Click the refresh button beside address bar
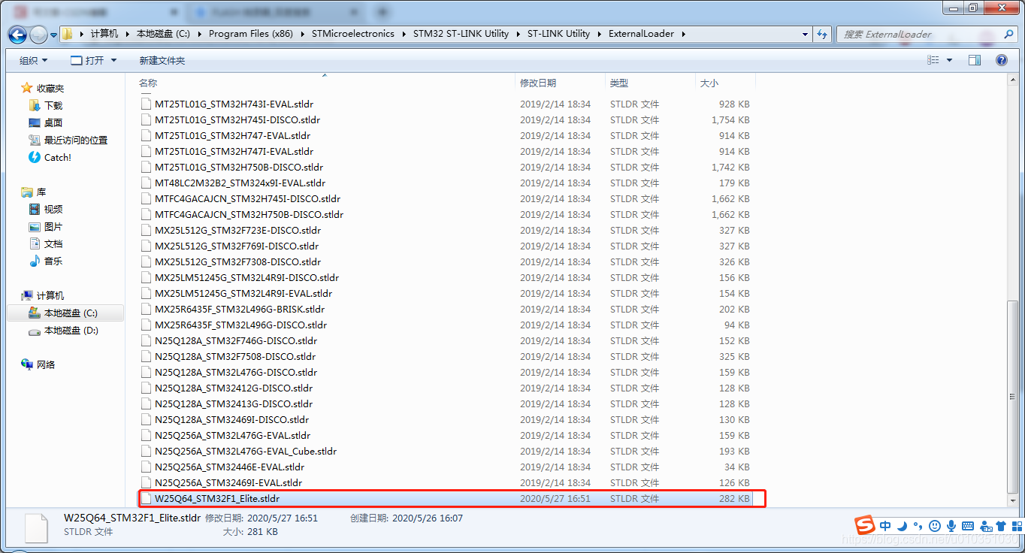The image size is (1025, 553). pos(821,34)
